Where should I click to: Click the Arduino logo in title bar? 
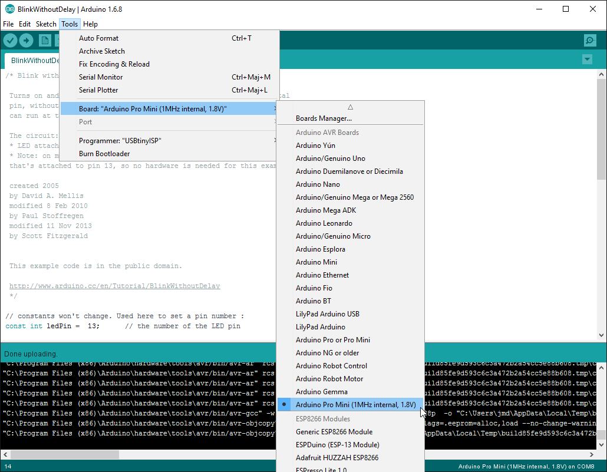click(6, 9)
